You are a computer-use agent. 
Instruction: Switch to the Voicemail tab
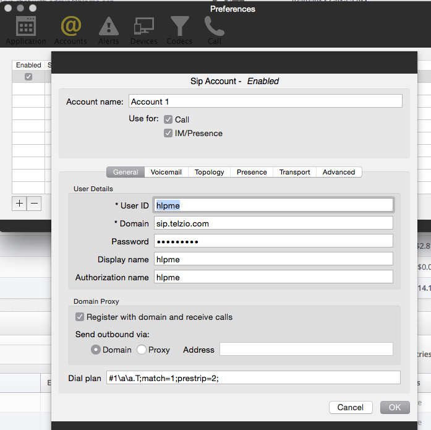(x=166, y=172)
